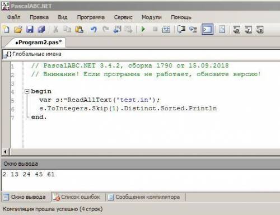Click the Компиляция прошла успешно status text
The height and width of the screenshot is (215, 280).
[53, 209]
